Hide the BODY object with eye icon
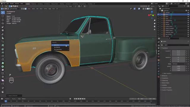The width and height of the screenshot is (190, 107). 188,15
